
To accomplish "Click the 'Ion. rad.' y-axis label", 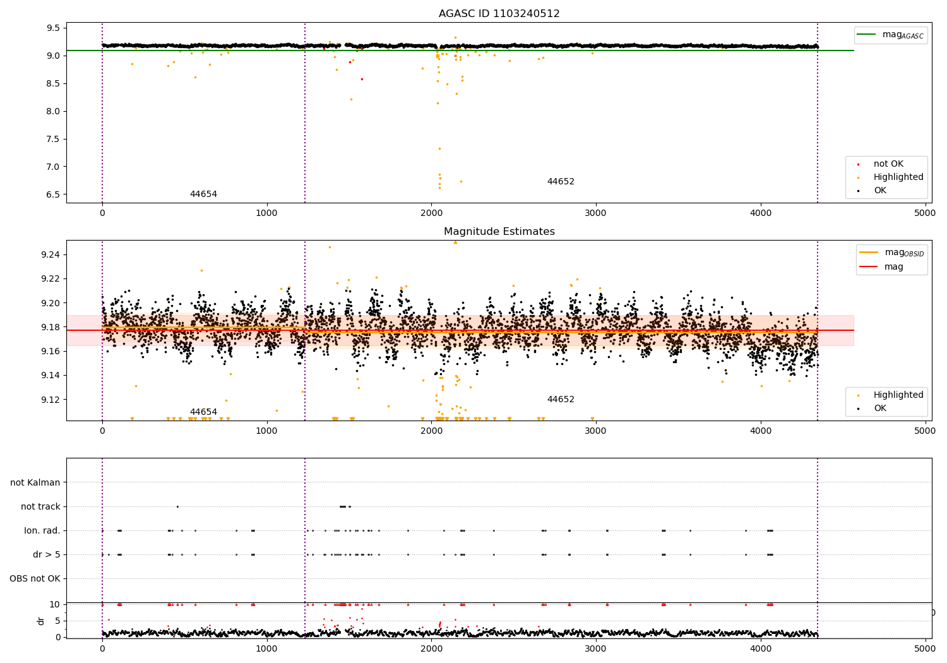I will [x=42, y=530].
